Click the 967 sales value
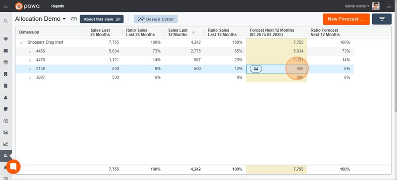Screen dimensions: 397x180 tap(196, 60)
